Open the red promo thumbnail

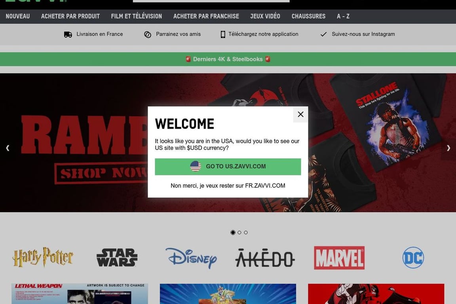[376, 294]
